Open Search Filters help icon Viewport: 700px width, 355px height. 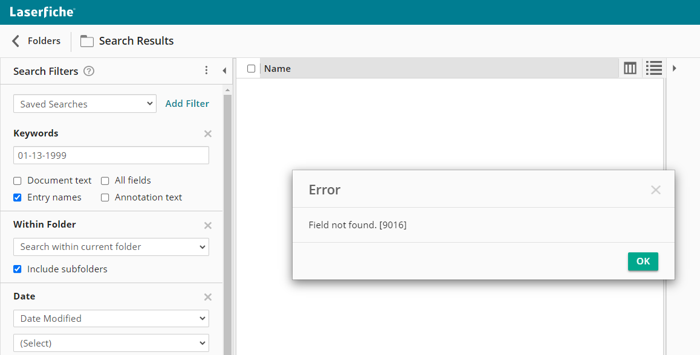(x=89, y=71)
